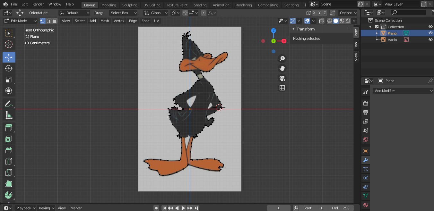434x211 pixels.
Task: Open the Mesh menu
Action: point(105,21)
